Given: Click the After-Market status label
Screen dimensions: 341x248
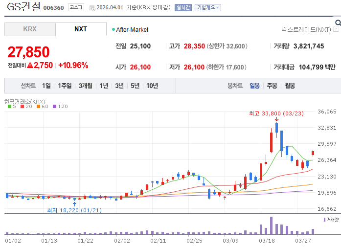Looking at the screenshot, I should click(132, 30).
